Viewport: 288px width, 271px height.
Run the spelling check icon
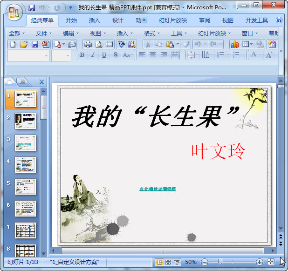(121, 44)
